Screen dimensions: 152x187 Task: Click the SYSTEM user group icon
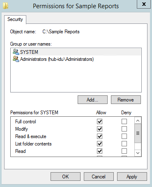pos(16,52)
